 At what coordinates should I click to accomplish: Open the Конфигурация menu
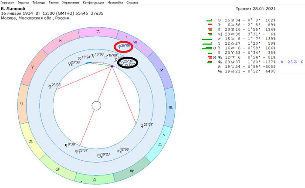[x=93, y=3]
